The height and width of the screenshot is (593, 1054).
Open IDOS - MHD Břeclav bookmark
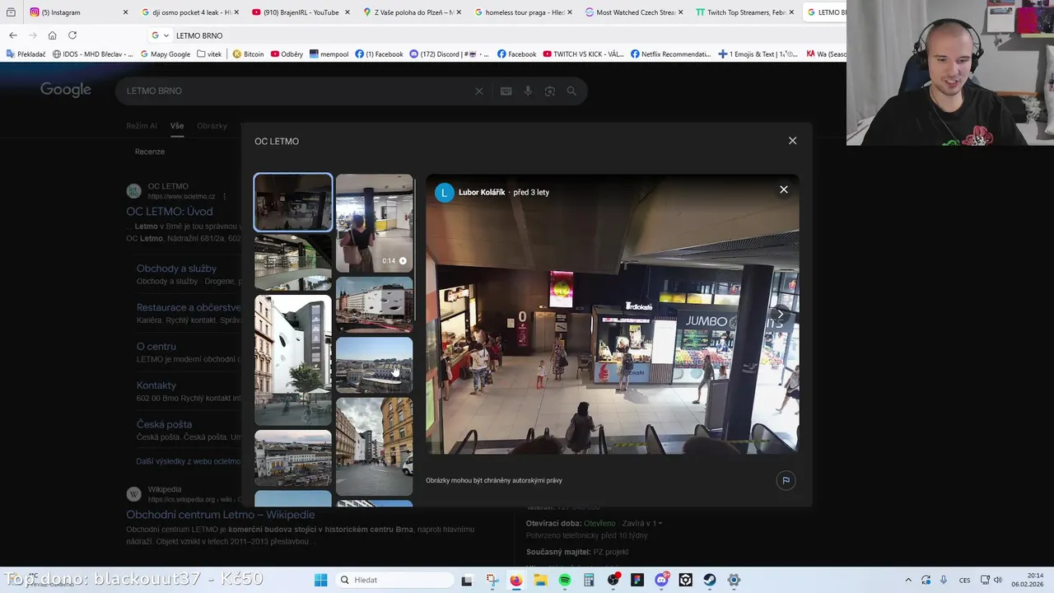pyautogui.click(x=92, y=54)
